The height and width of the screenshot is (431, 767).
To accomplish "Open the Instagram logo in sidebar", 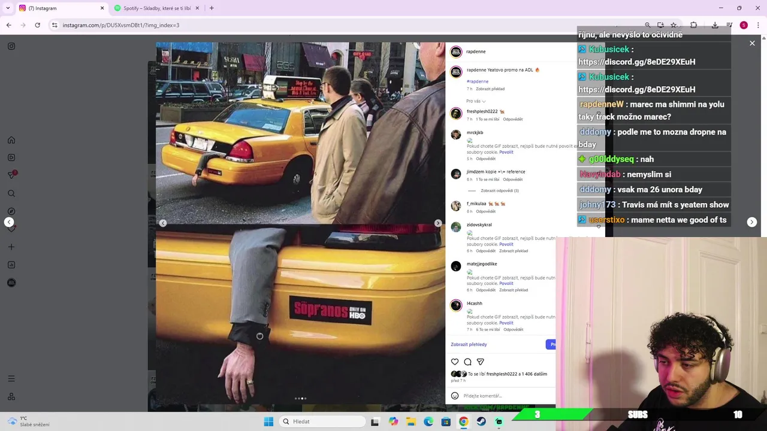I will 11,46.
